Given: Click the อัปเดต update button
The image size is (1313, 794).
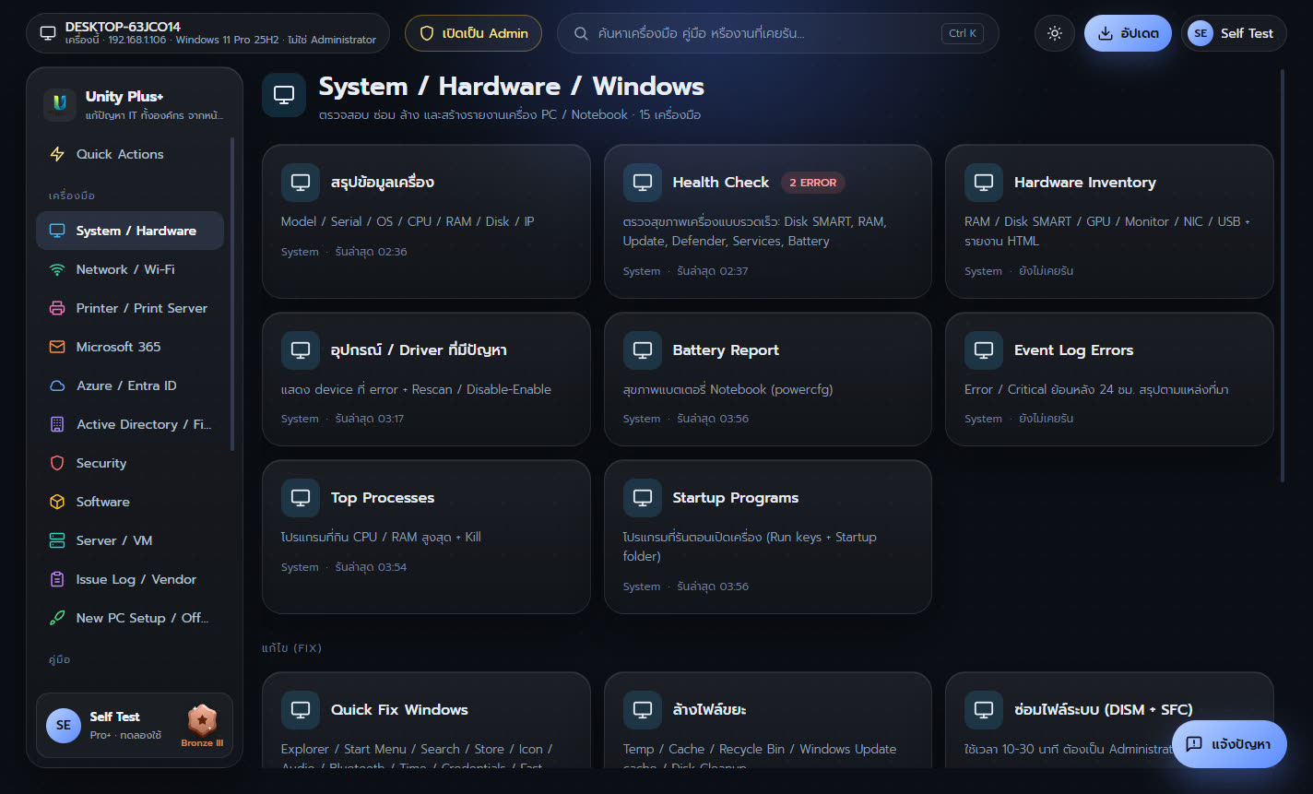Looking at the screenshot, I should click(1128, 33).
